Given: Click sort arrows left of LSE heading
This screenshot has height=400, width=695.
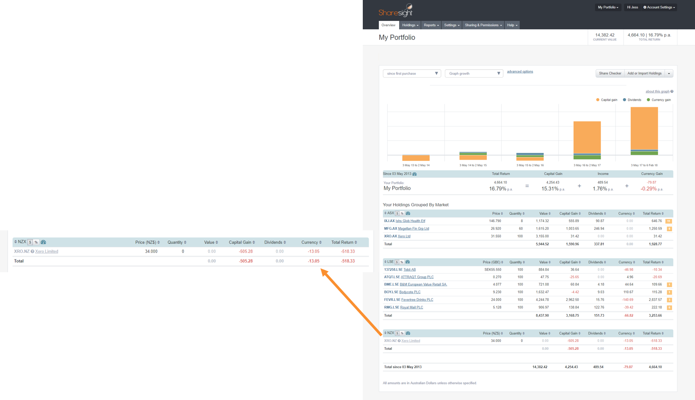Looking at the screenshot, I should point(385,262).
